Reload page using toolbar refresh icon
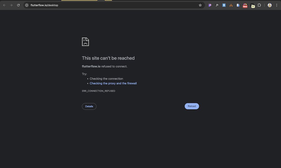Screen dimensions: 281x168 pos(18,5)
